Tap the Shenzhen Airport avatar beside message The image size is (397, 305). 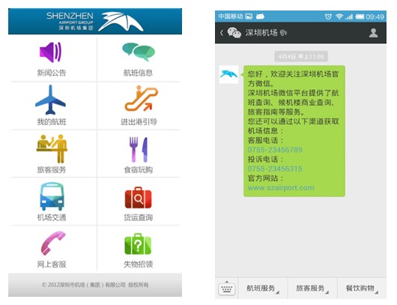pos(228,74)
